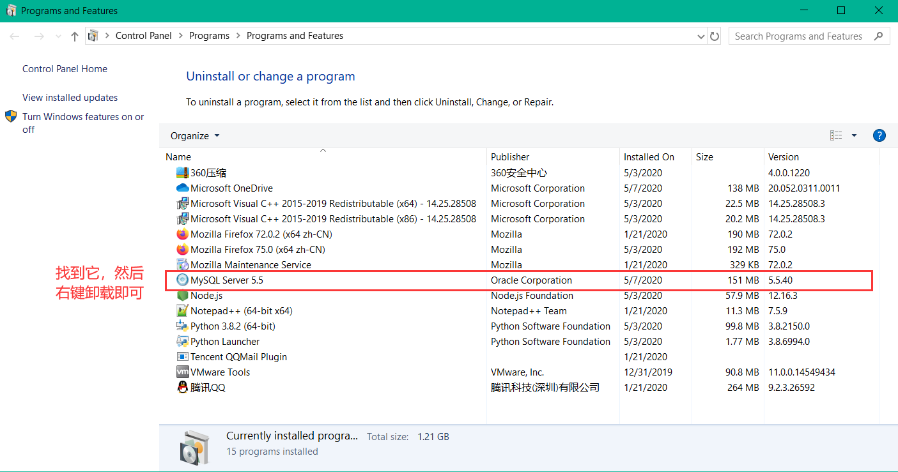
Task: Click the MySQL Server 5.5 icon
Action: 182,280
